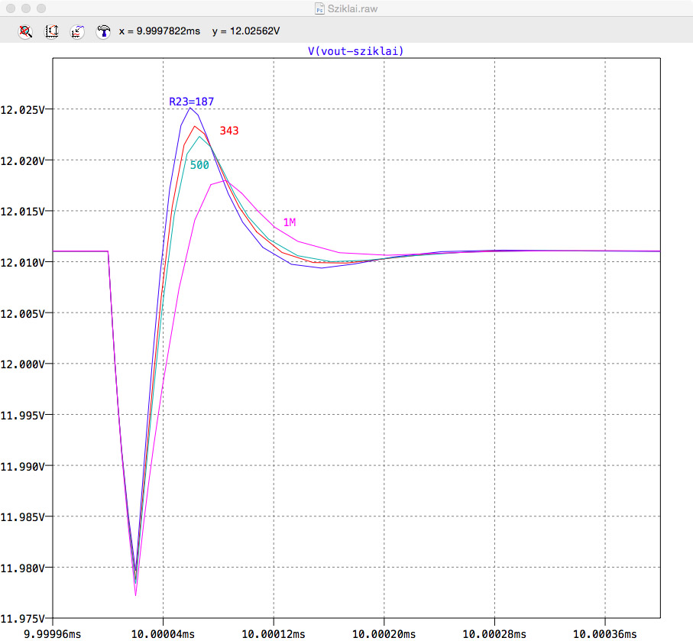This screenshot has height=641, width=693.
Task: Click the R23=187 curve annotation
Action: [191, 102]
